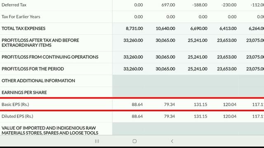Screen dimensions: 264x148
Task: Click Basic EPS value 131.15
Action: coord(200,104)
